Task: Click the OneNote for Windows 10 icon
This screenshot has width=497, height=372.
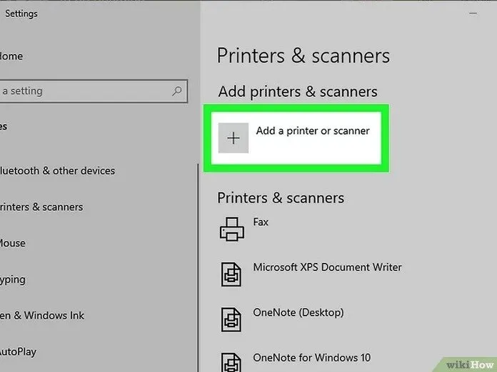Action: coord(231,361)
